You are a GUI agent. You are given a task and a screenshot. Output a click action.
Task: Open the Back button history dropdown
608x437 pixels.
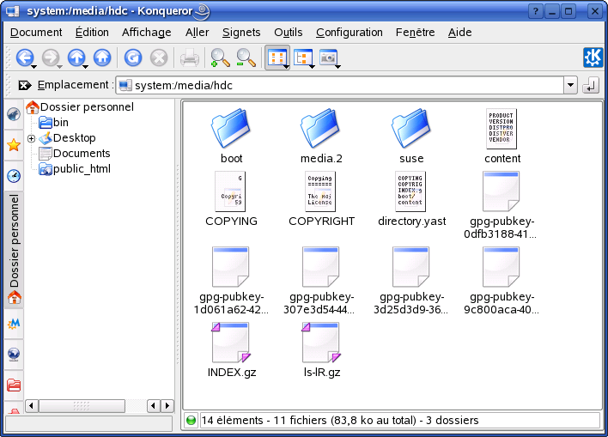tap(33, 65)
